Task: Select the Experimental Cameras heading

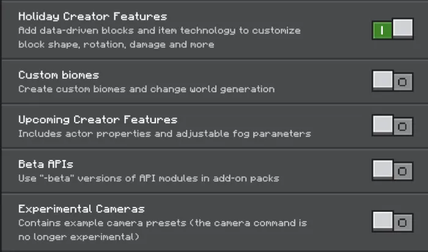Action: pos(81,209)
